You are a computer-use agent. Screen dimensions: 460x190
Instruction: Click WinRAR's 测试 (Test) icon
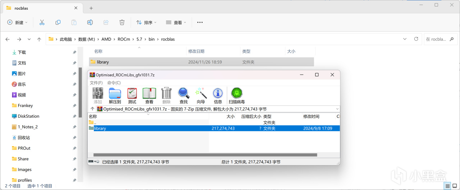132,96
